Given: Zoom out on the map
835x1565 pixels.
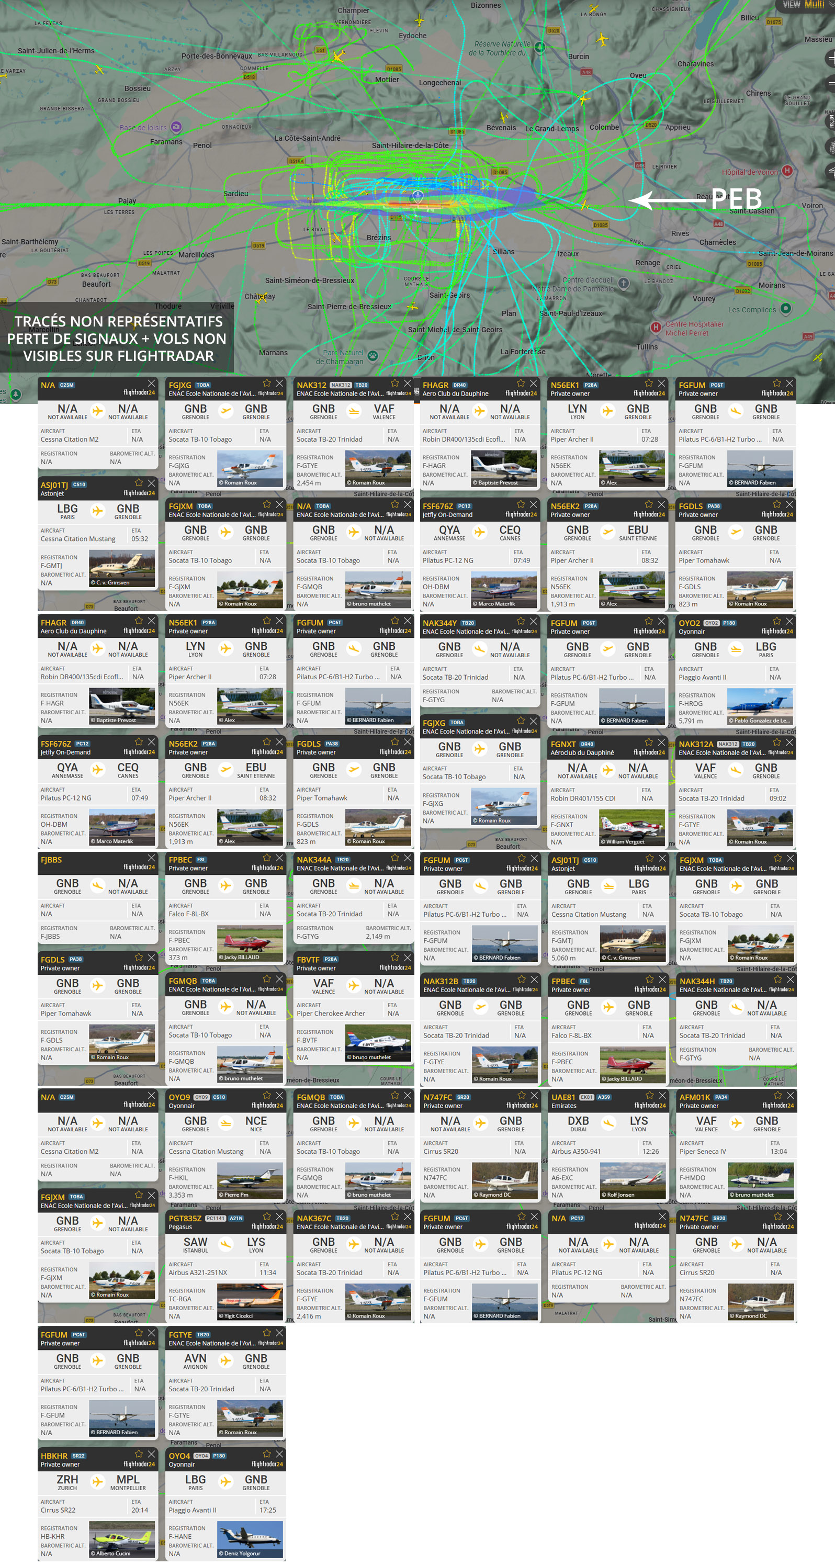Looking at the screenshot, I should pyautogui.click(x=830, y=83).
